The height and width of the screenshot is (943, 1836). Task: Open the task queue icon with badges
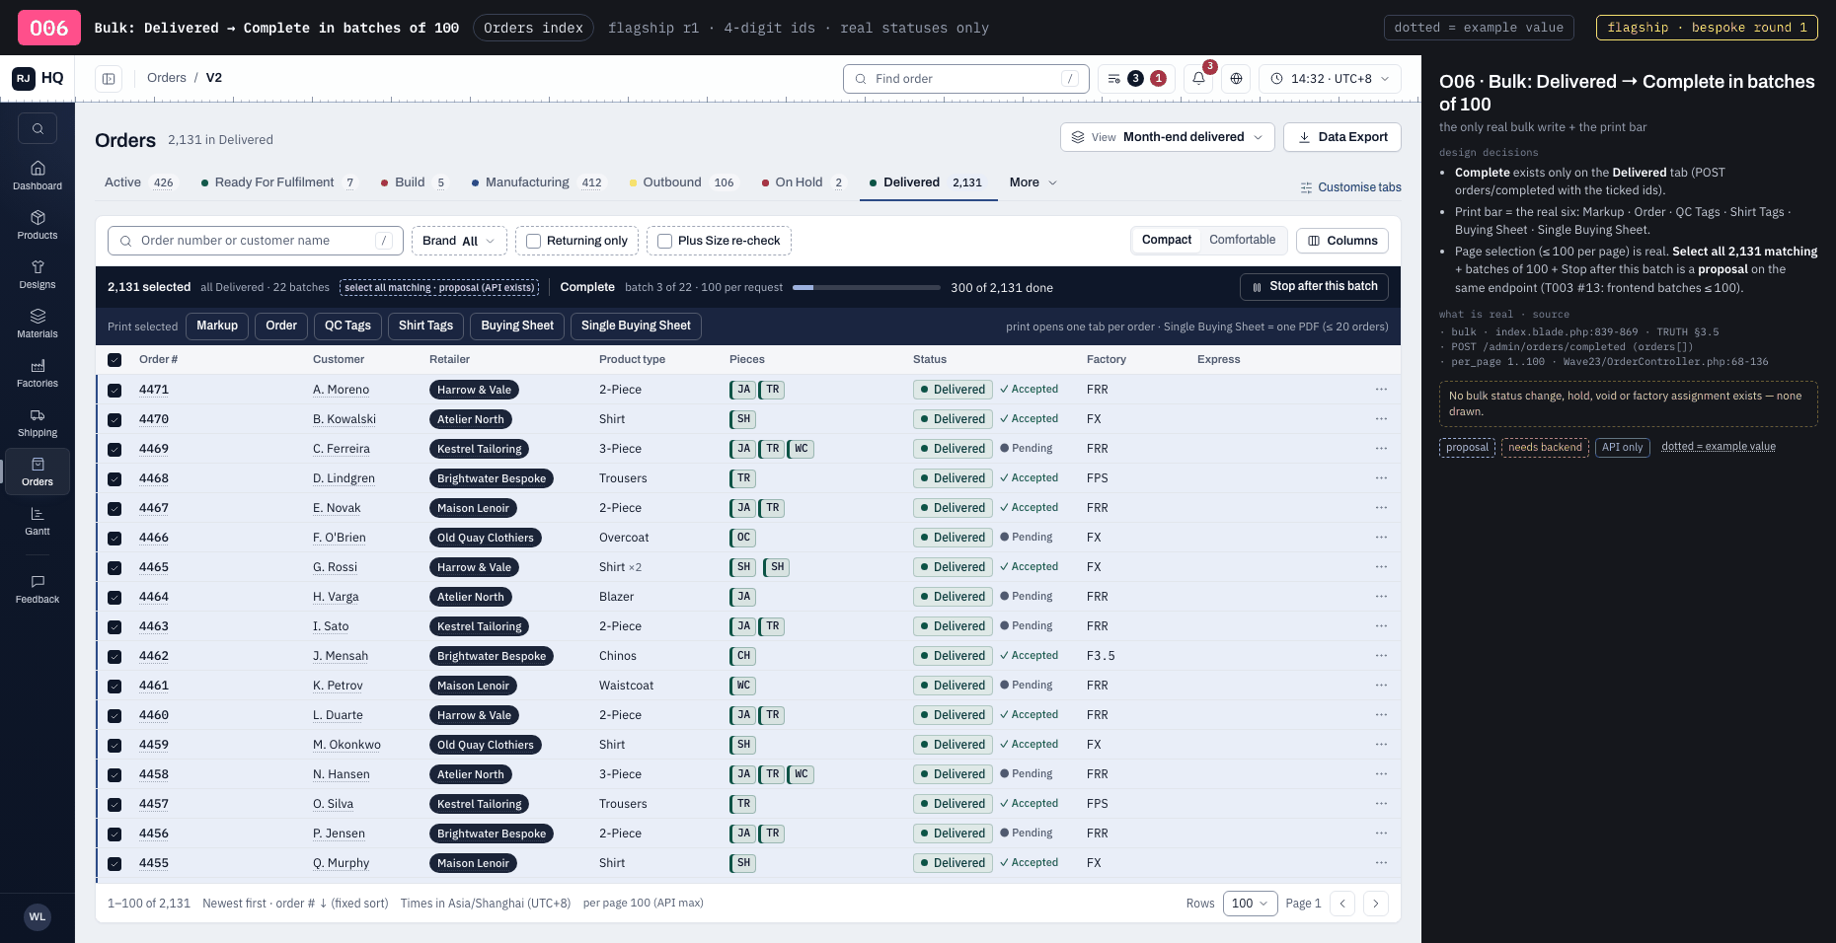[1136, 78]
